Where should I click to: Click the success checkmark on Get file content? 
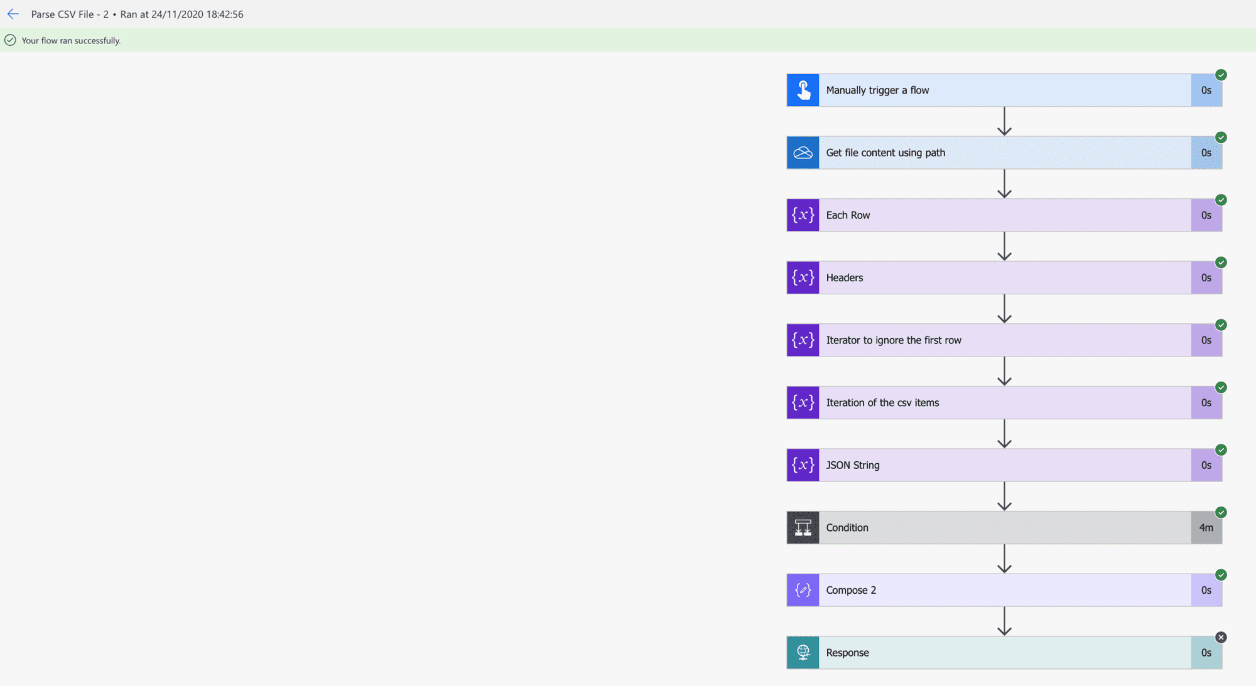click(1221, 137)
